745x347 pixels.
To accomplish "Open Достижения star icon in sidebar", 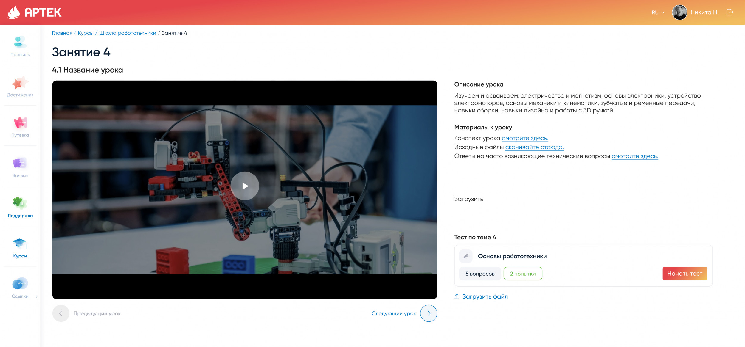I will (20, 83).
